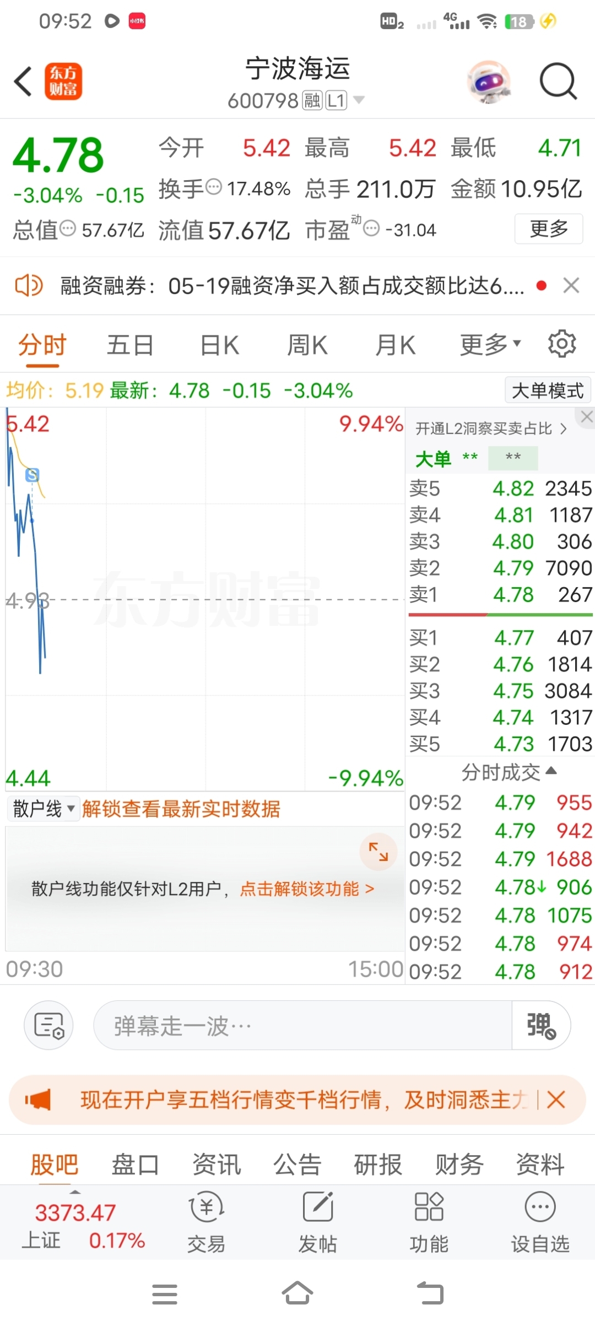Screen dimensions: 595x1327
Task: Expand the 更多 chart period dropdown
Action: pos(490,345)
